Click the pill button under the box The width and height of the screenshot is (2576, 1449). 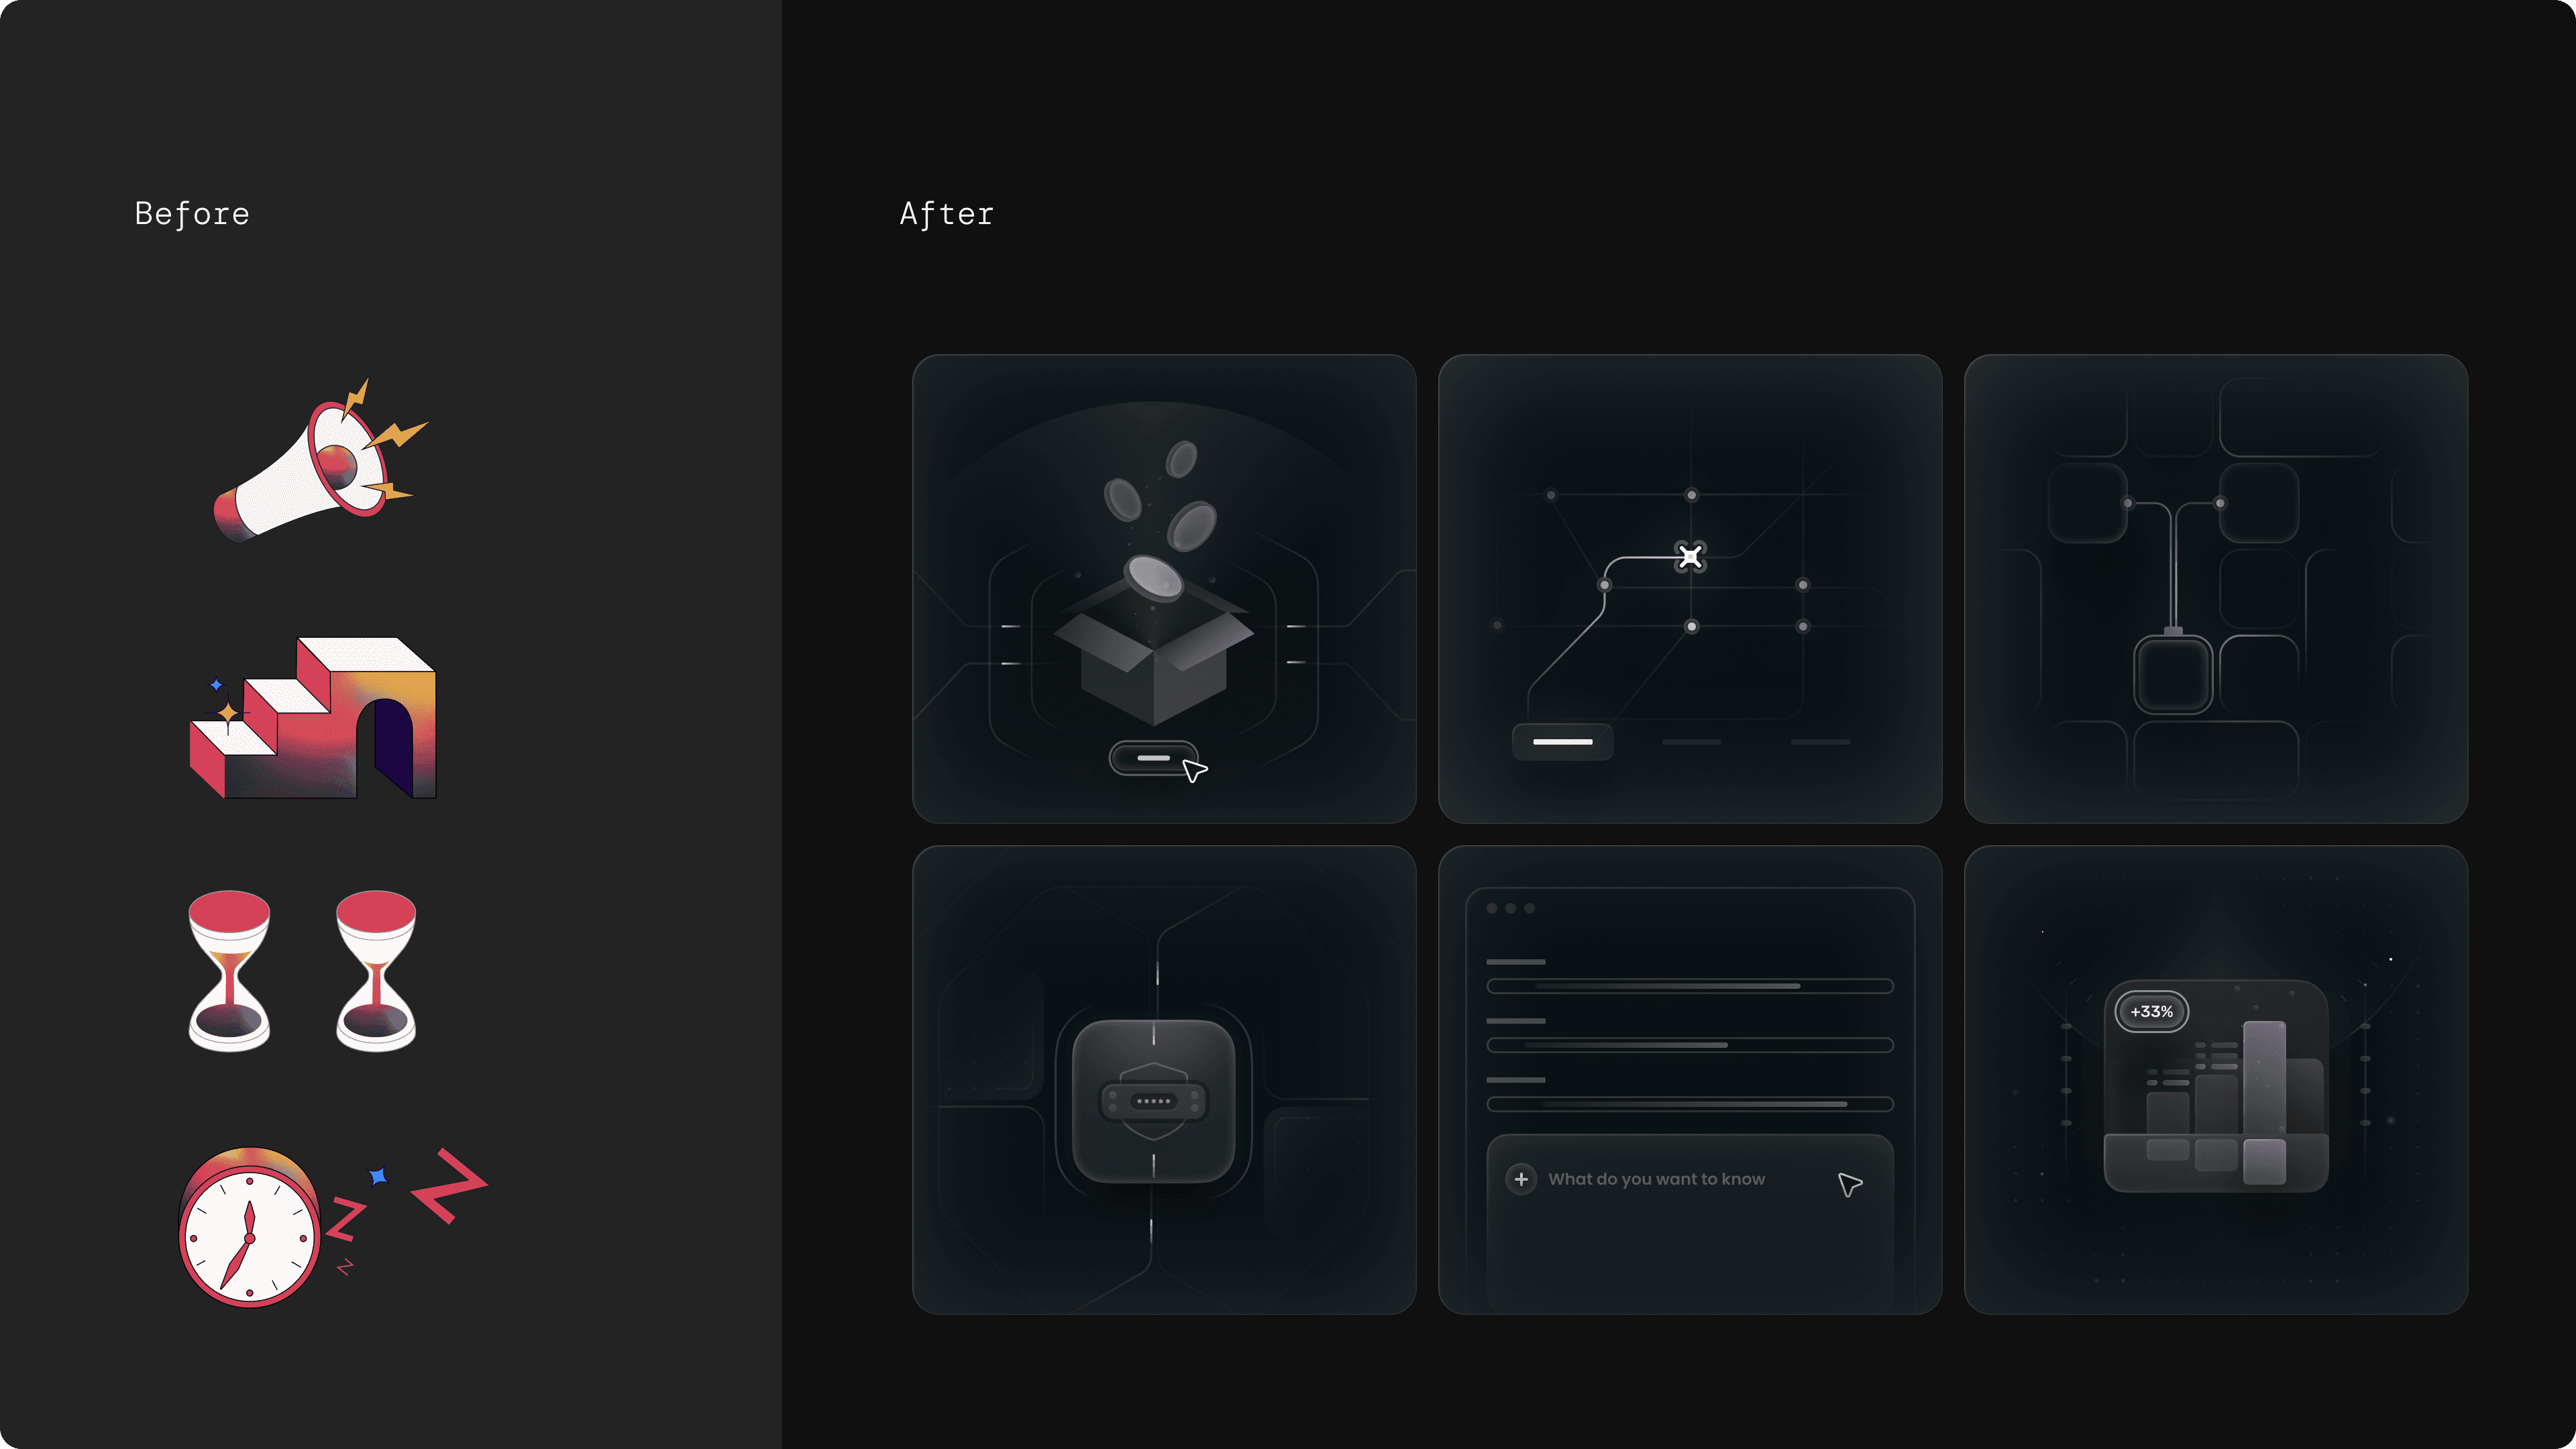click(x=1153, y=758)
